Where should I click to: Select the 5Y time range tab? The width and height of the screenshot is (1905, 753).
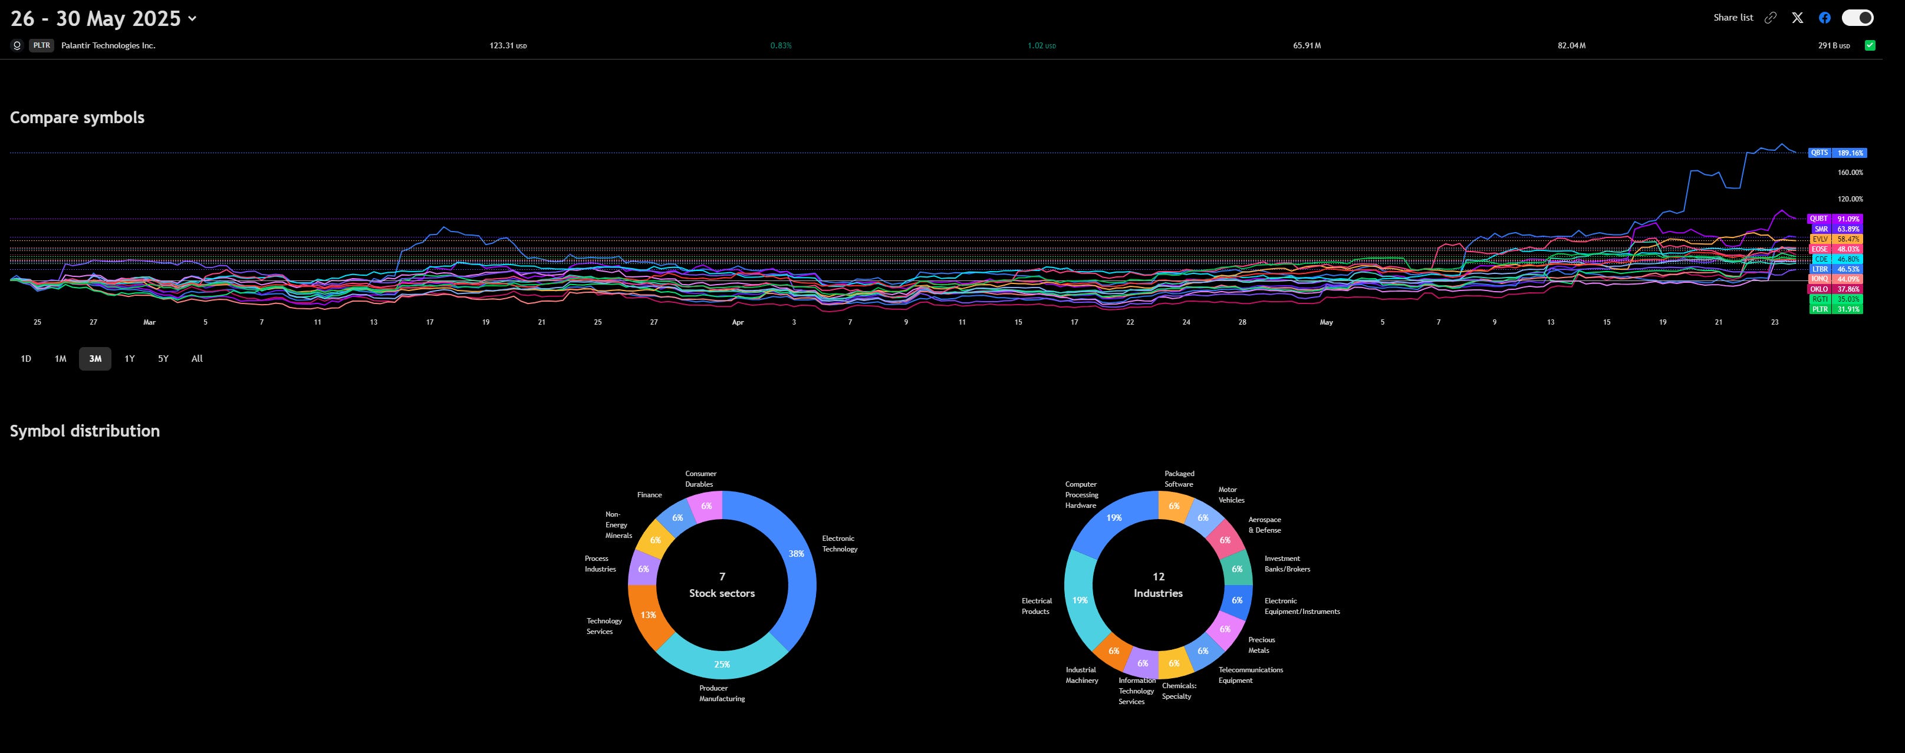pyautogui.click(x=163, y=359)
